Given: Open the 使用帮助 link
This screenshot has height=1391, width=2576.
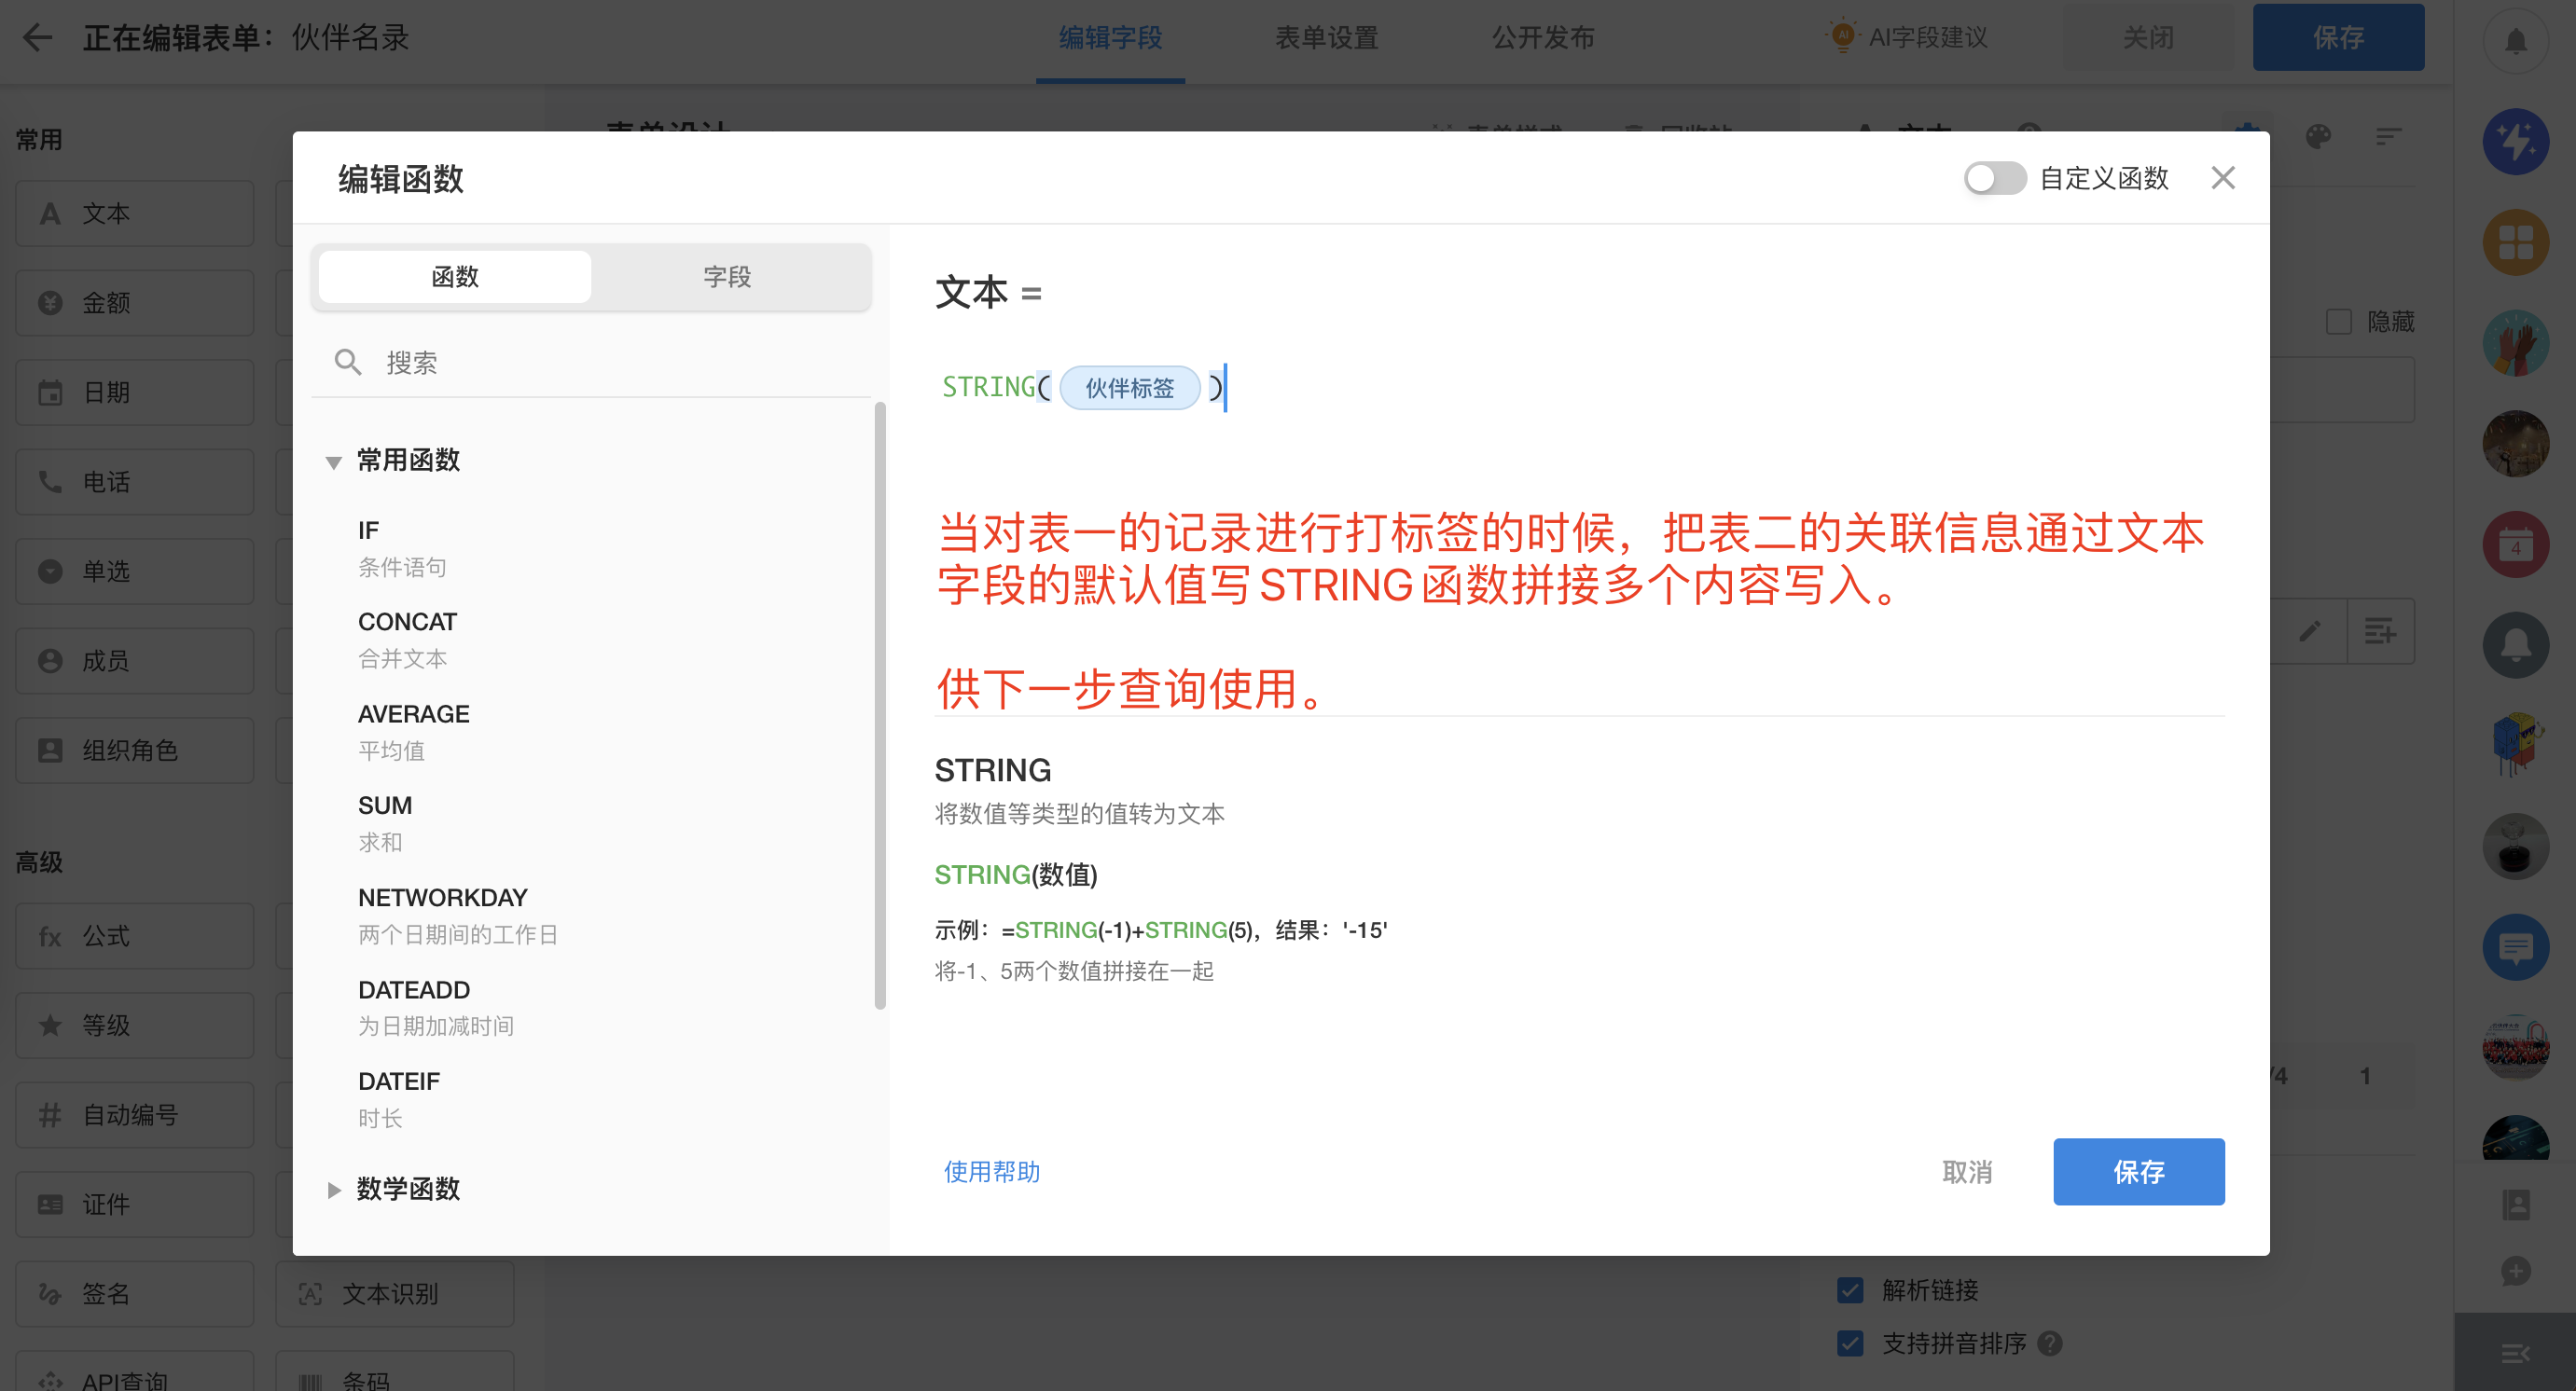Looking at the screenshot, I should 992,1171.
